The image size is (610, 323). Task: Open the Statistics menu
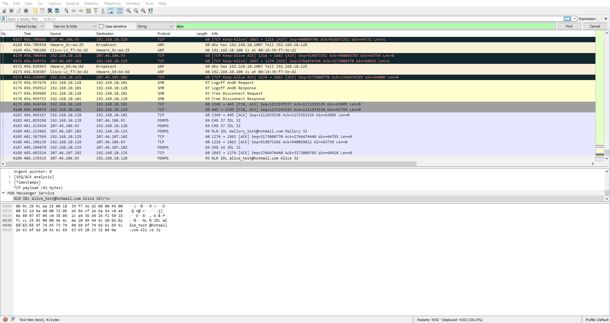[91, 3]
